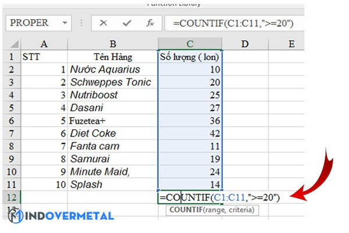The height and width of the screenshot is (233, 349).
Task: Click the Select All corner triangle
Action: [x=10, y=44]
